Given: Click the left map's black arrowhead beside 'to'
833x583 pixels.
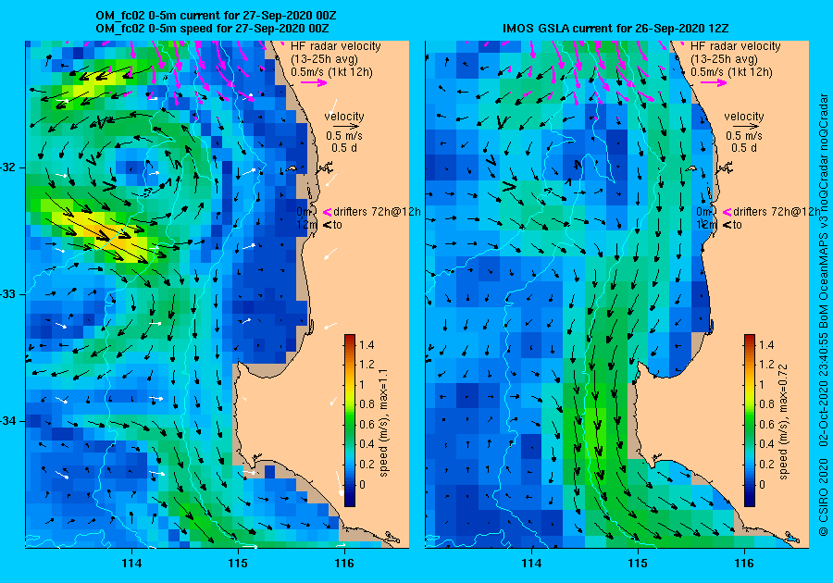Looking at the screenshot, I should (328, 225).
